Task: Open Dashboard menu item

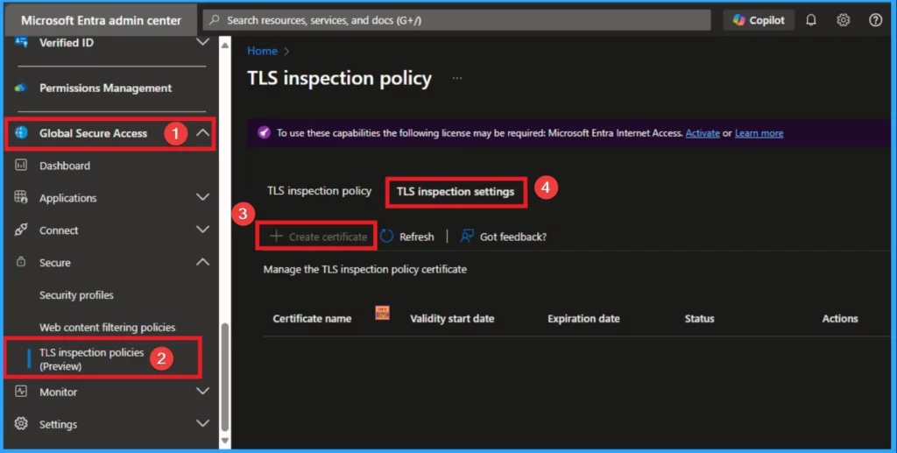Action: tap(65, 166)
